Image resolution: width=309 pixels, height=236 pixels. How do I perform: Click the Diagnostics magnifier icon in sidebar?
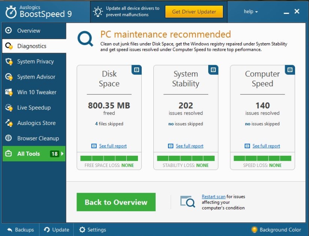tap(9, 46)
